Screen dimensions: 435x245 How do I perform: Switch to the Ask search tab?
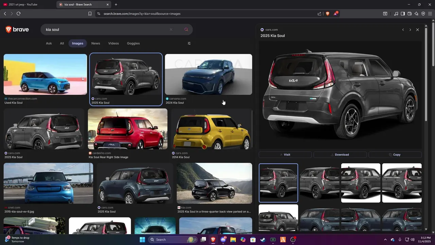click(x=49, y=43)
